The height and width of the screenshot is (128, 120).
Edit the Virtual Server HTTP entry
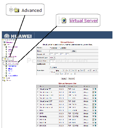point(93,92)
